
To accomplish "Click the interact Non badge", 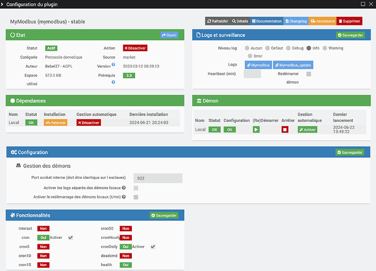I will (44, 228).
